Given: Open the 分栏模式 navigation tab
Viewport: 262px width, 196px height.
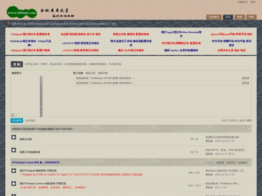Looking at the screenshot, I should [x=214, y=17].
